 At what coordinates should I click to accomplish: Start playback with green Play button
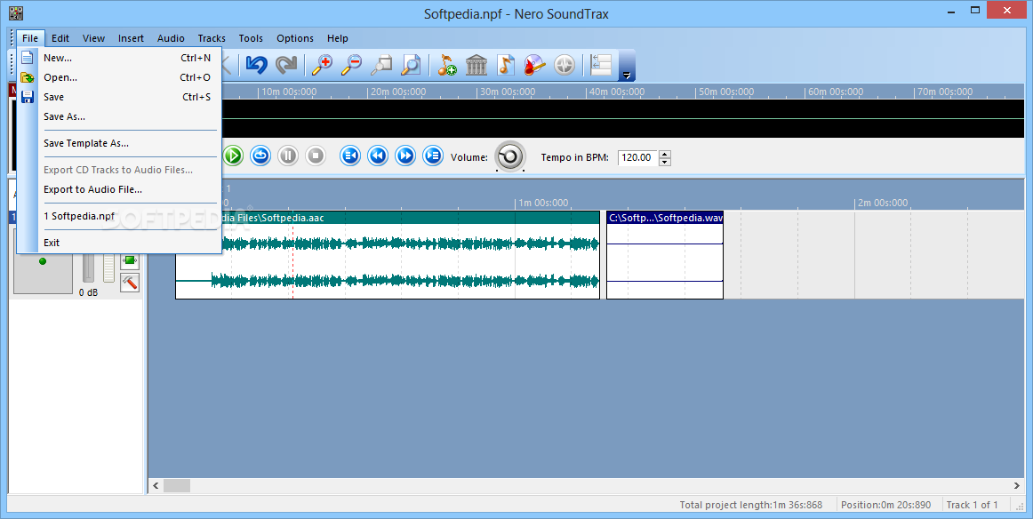pos(233,156)
